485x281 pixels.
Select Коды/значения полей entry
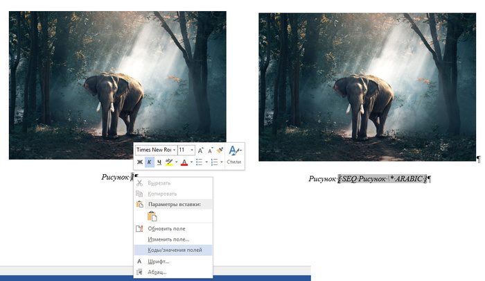coord(173,250)
